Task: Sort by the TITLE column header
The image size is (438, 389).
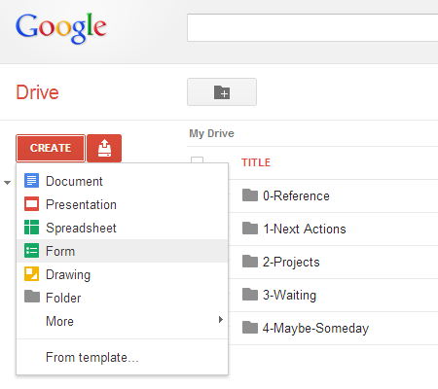Action: click(256, 162)
